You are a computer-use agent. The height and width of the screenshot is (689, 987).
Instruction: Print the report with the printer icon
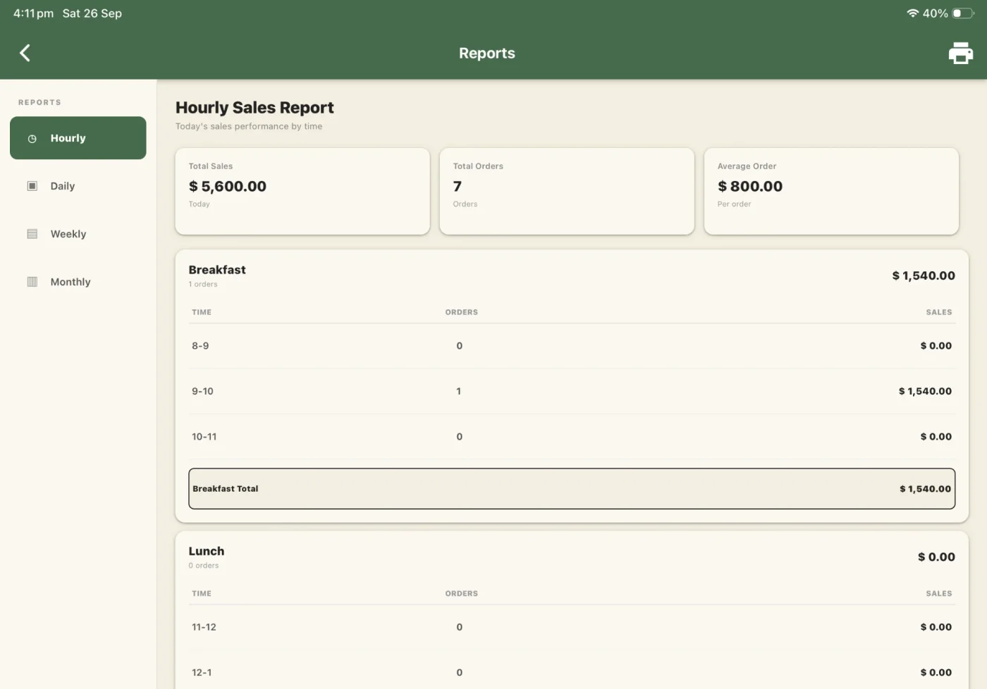point(960,53)
